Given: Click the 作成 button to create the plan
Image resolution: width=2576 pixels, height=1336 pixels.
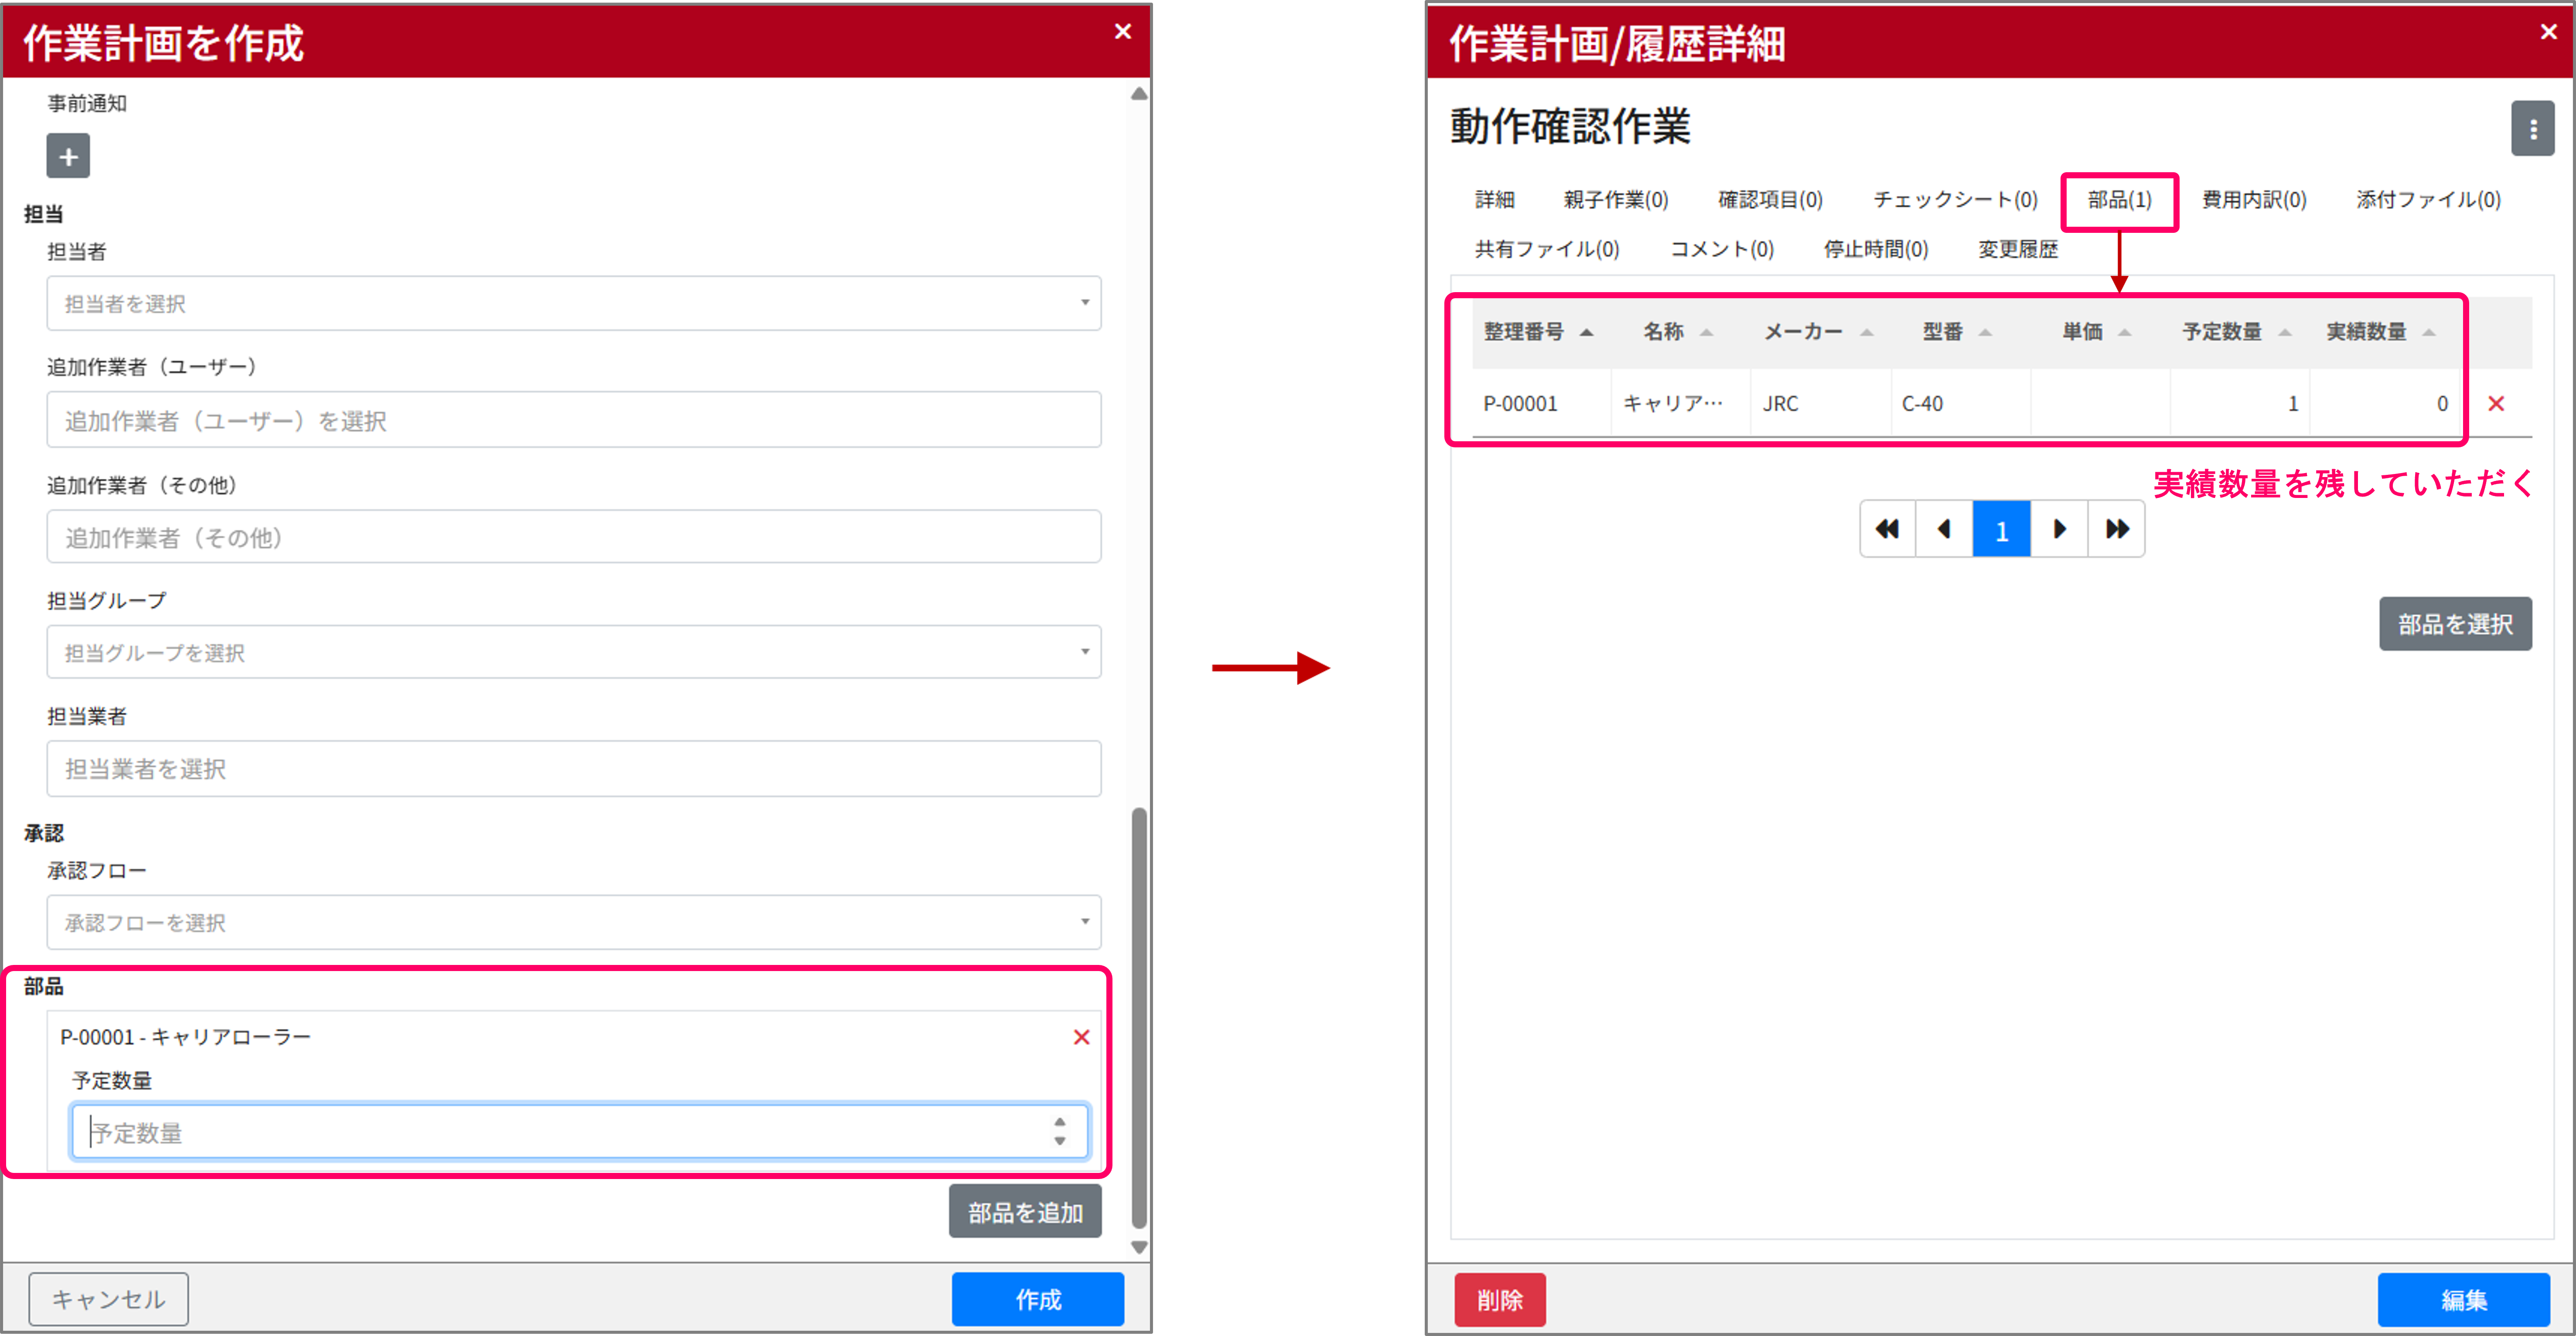Looking at the screenshot, I should point(1037,1299).
